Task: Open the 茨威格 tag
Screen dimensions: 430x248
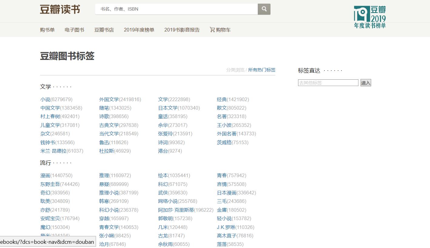Action: coord(224,142)
